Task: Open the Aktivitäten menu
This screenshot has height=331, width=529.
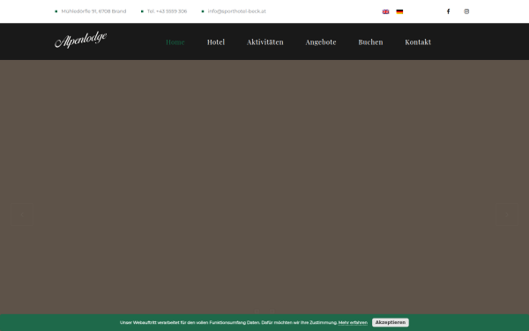Action: tap(265, 41)
